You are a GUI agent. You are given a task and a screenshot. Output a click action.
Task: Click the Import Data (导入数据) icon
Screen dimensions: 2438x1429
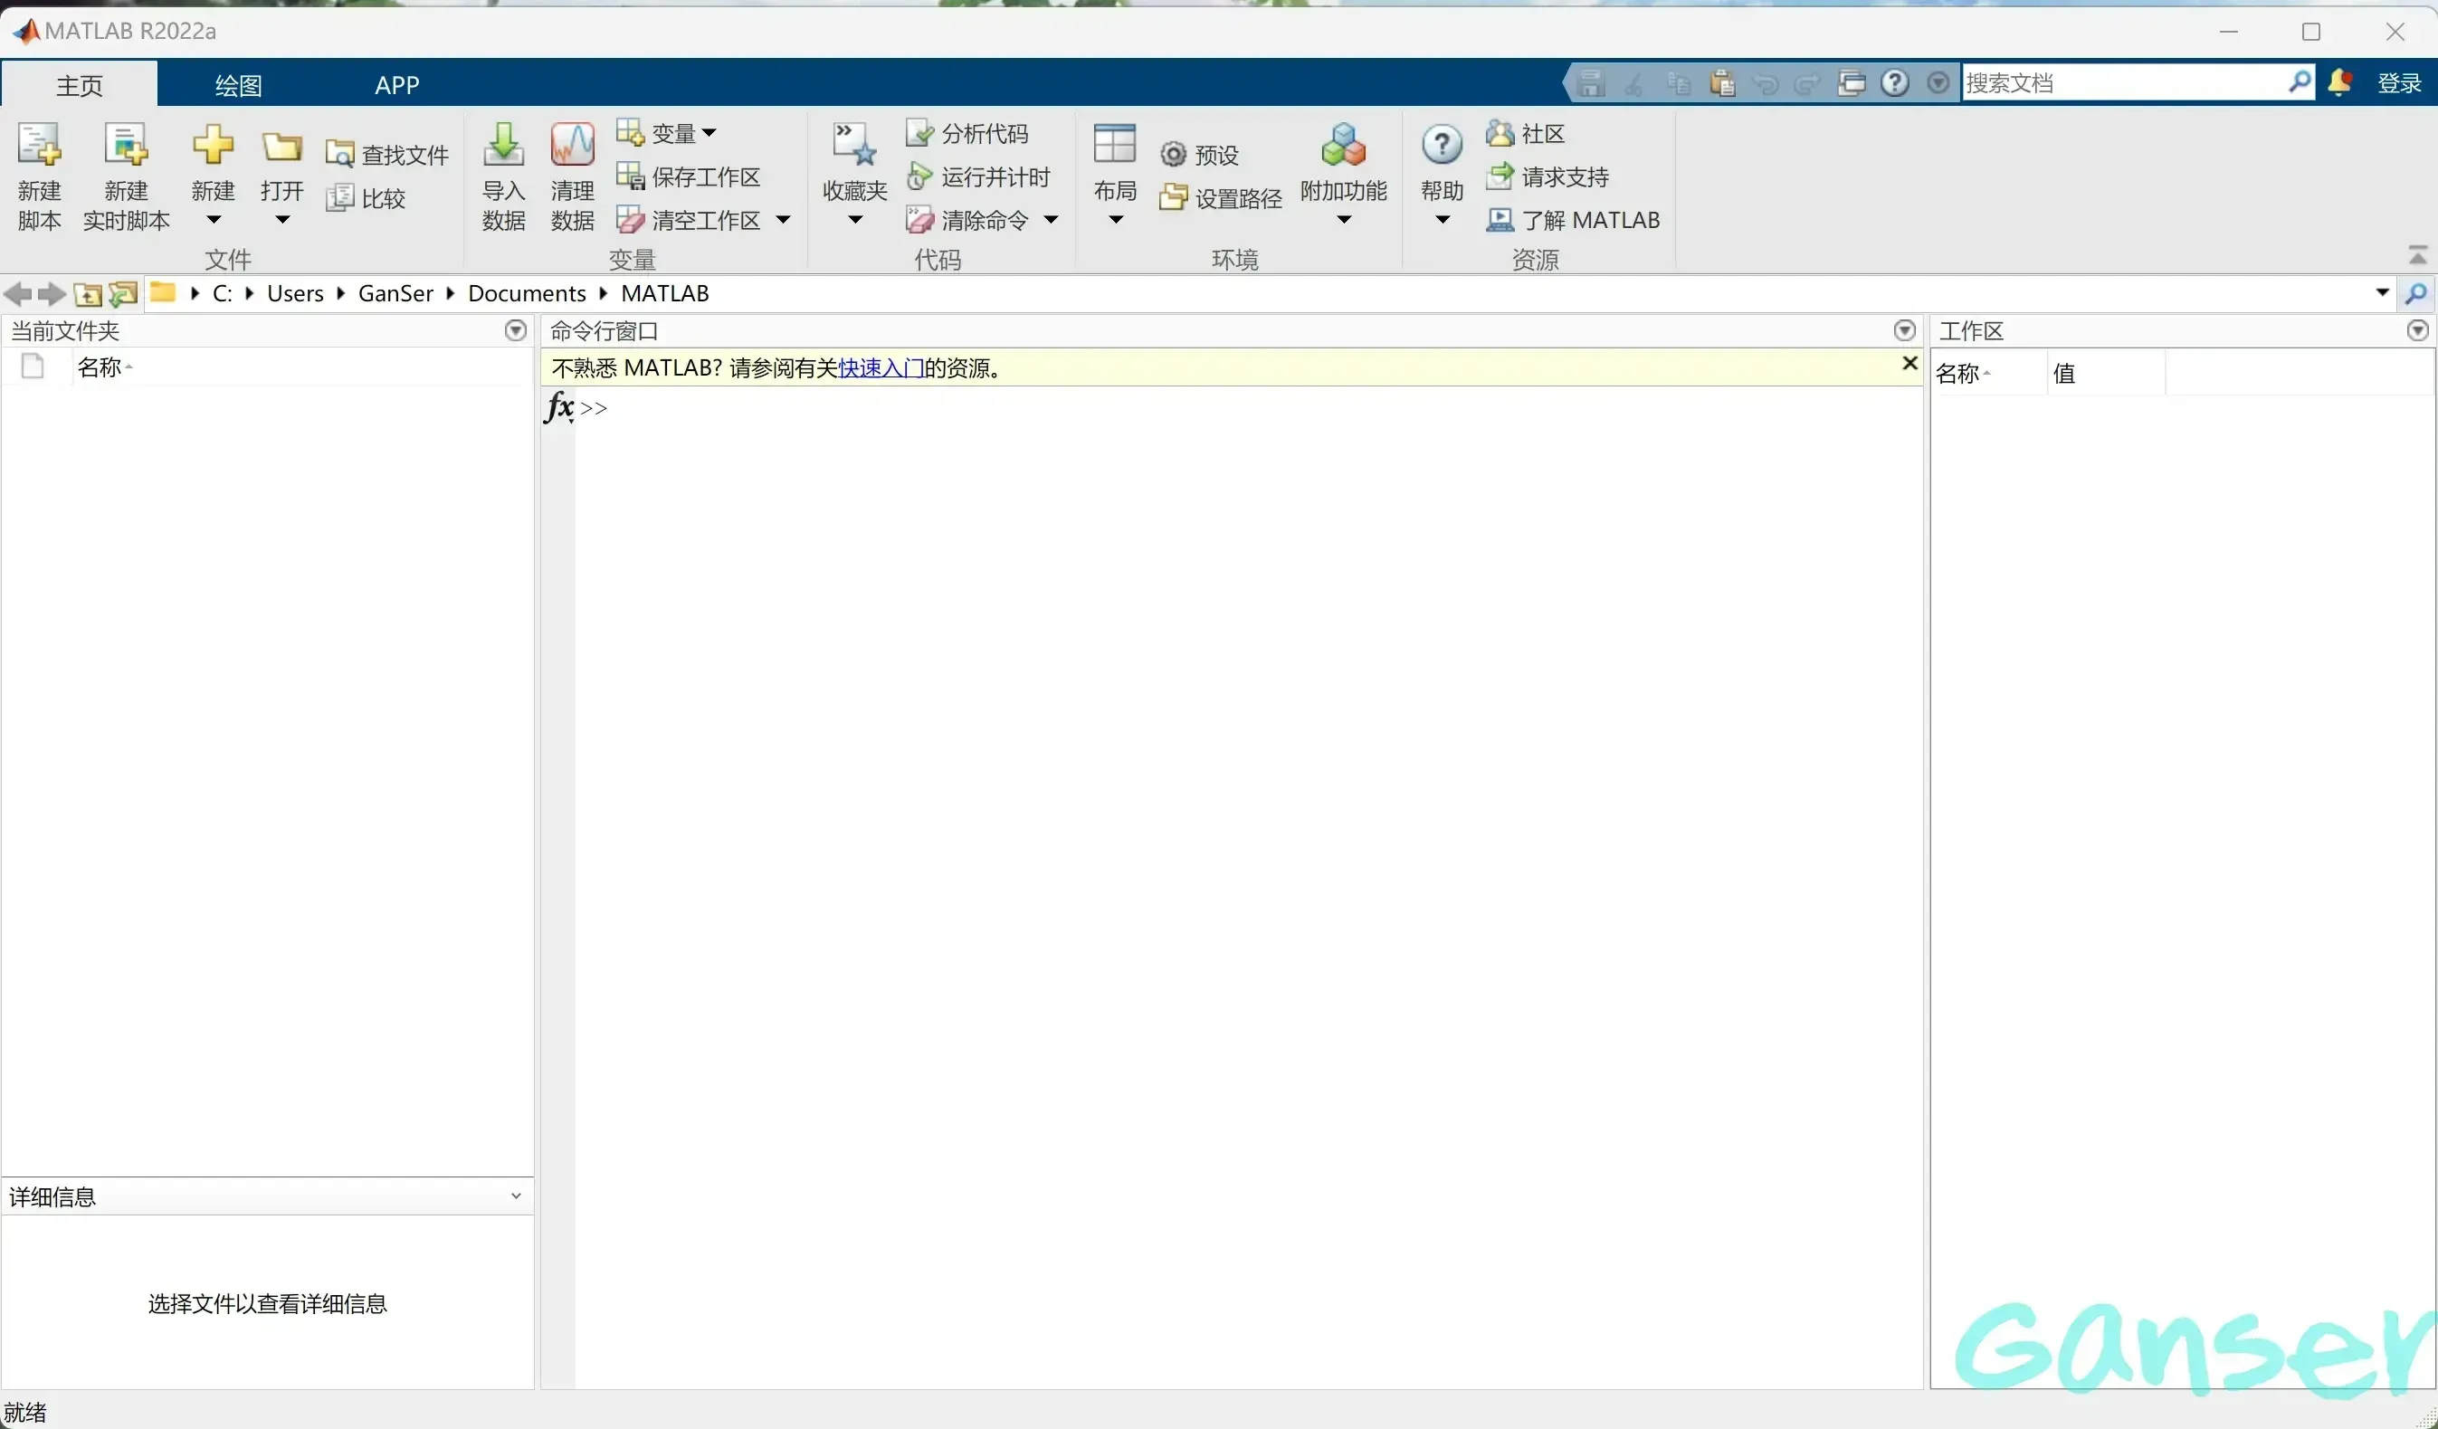click(x=503, y=145)
